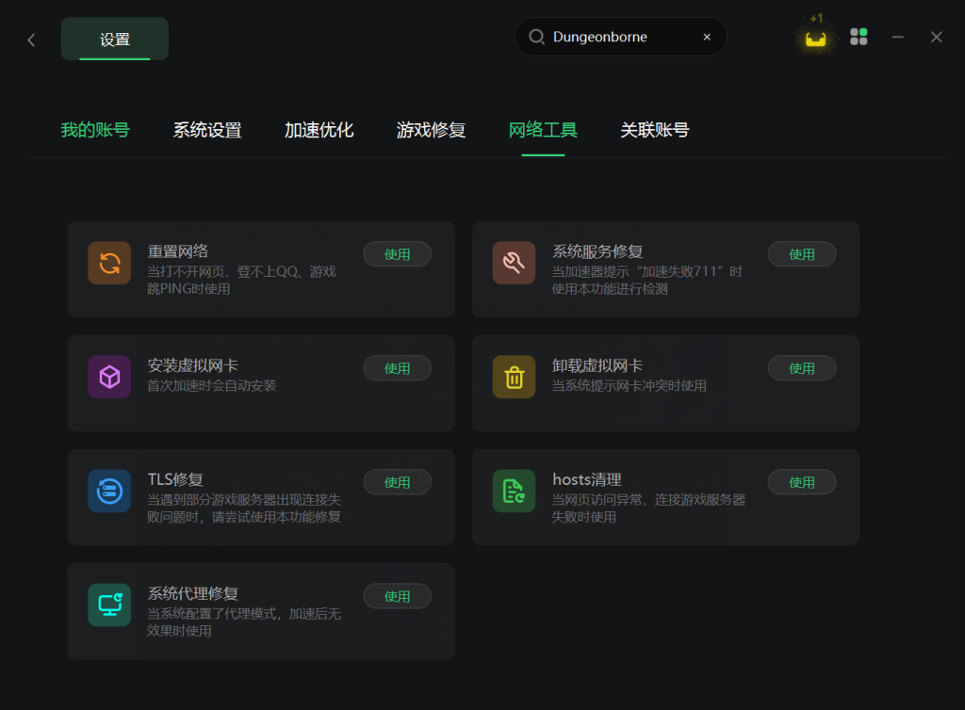Click description 首次加速时会自动安装
Image resolution: width=965 pixels, height=710 pixels.
pyautogui.click(x=212, y=385)
